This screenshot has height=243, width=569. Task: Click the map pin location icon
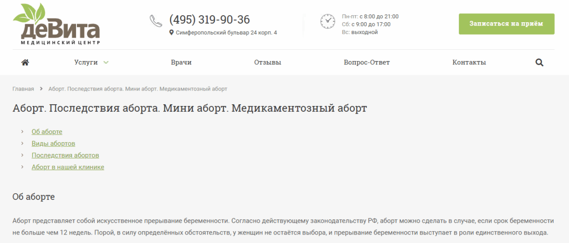pyautogui.click(x=171, y=33)
